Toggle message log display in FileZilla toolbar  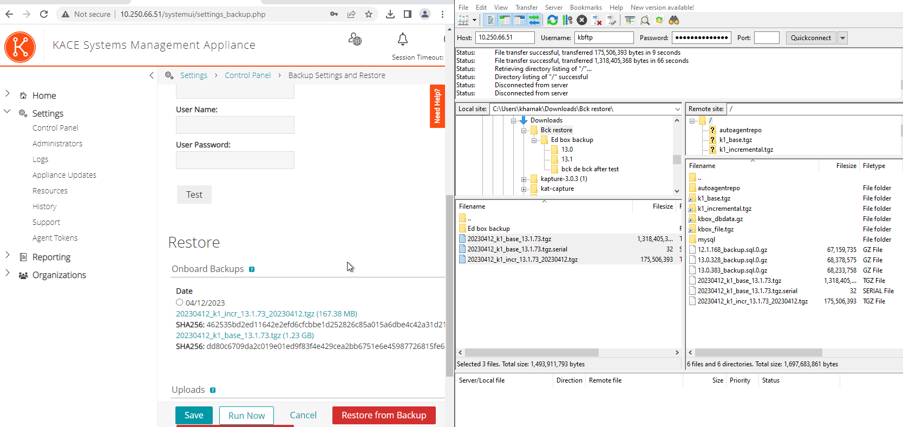[x=490, y=20]
